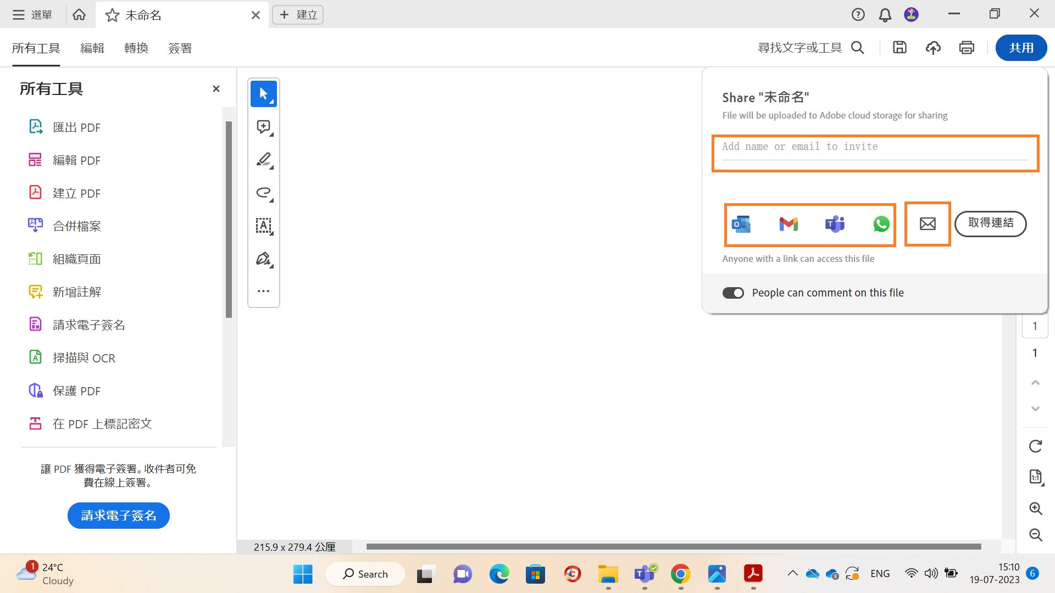This screenshot has height=593, width=1055.
Task: Share the file via WhatsApp
Action: (881, 224)
